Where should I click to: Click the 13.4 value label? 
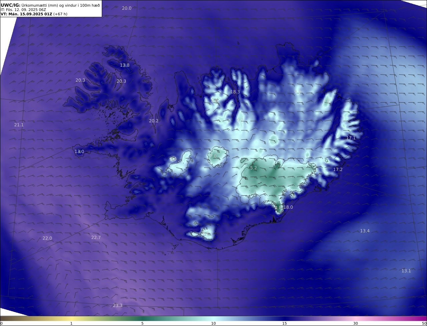click(365, 231)
